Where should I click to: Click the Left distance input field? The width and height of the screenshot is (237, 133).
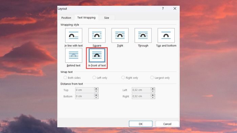[x=141, y=90]
